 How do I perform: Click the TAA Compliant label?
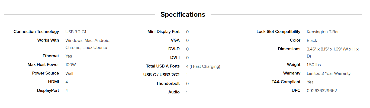tap(286, 82)
